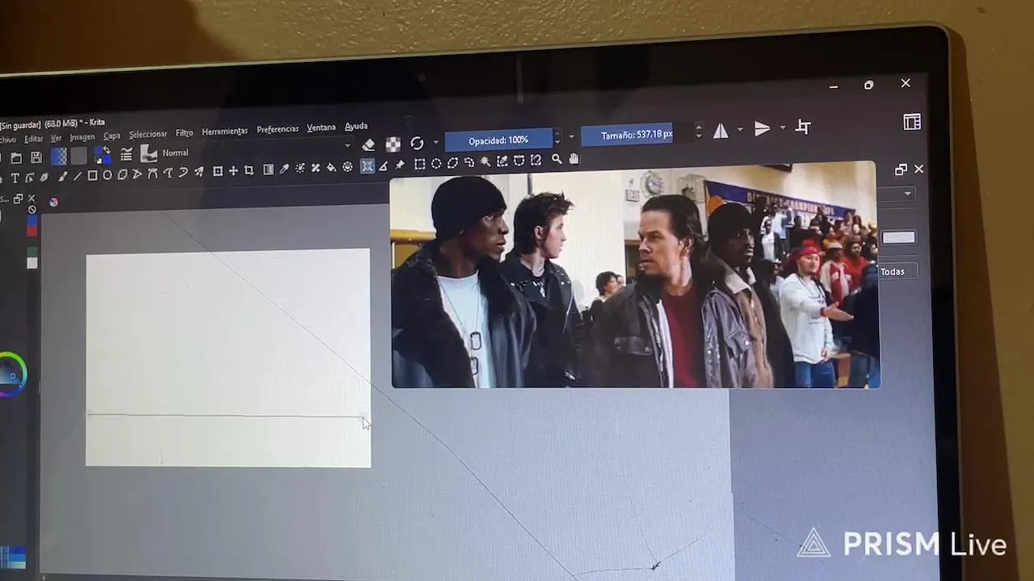Reload the original brush preset

(417, 143)
